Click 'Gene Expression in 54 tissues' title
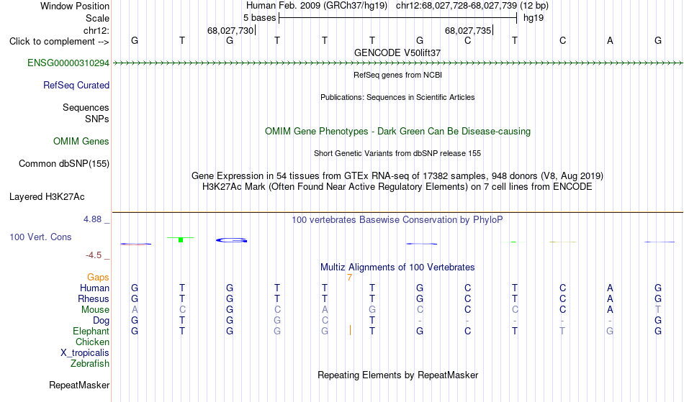This screenshot has height=402, width=684. [x=397, y=176]
